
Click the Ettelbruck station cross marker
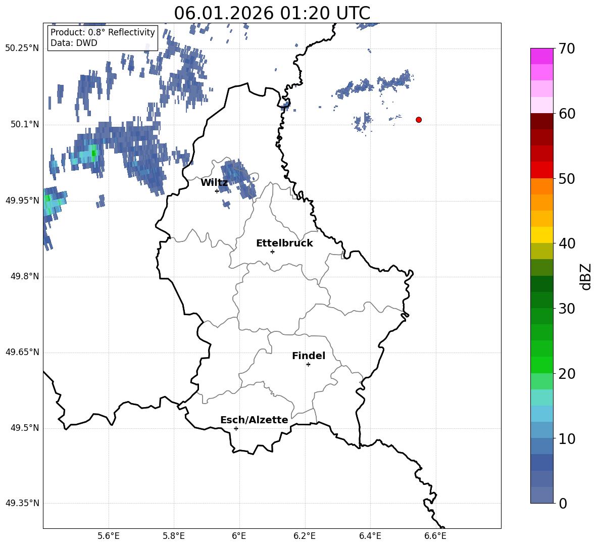[272, 252]
